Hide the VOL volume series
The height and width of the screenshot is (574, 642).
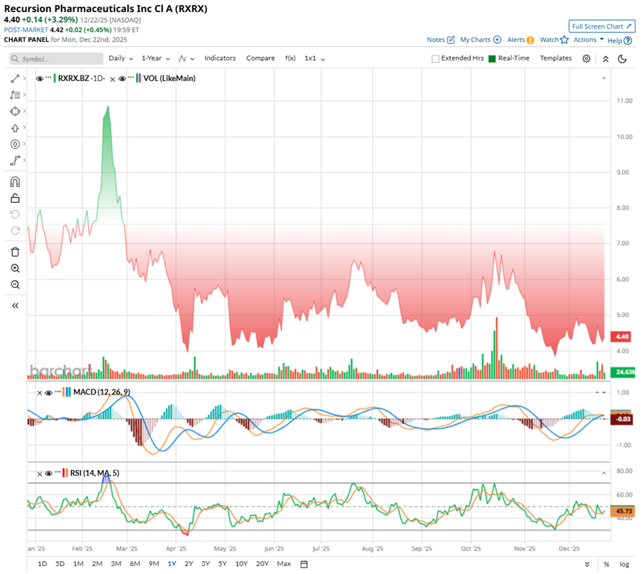122,78
